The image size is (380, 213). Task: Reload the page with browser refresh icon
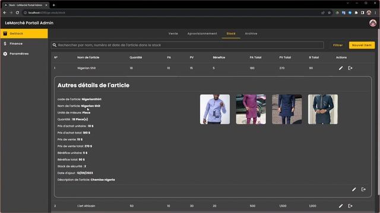point(17,12)
